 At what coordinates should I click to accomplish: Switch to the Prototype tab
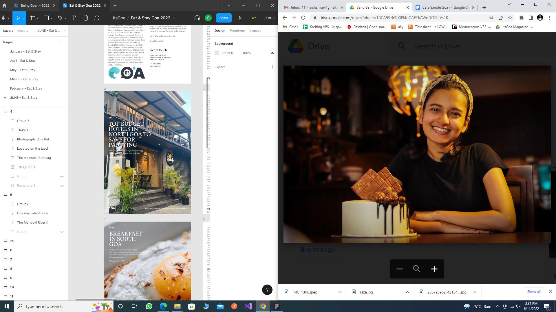click(x=237, y=31)
